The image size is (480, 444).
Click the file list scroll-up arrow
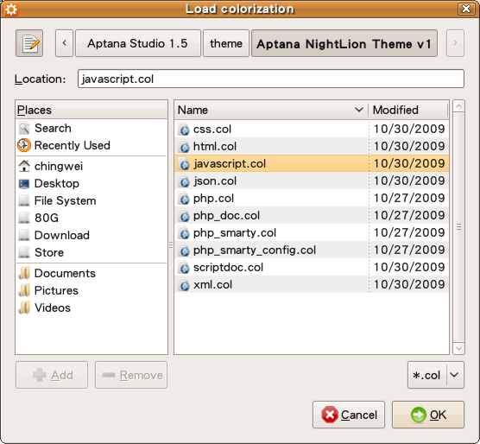[x=458, y=106]
